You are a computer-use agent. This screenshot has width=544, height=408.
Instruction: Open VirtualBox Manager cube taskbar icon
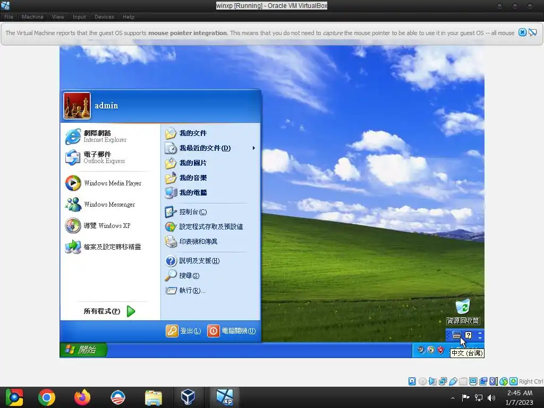188,397
